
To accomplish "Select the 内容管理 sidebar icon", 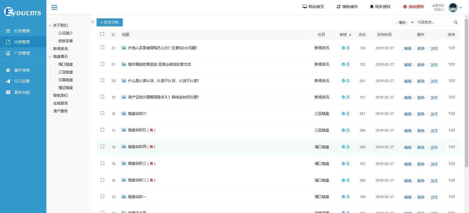I will (x=8, y=42).
